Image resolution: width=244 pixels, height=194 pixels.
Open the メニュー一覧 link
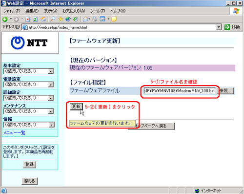[14, 133]
